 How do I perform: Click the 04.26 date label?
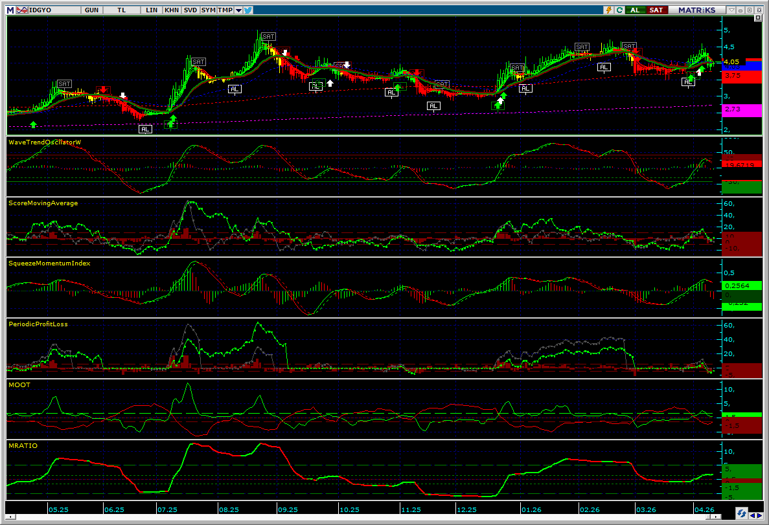click(x=704, y=510)
